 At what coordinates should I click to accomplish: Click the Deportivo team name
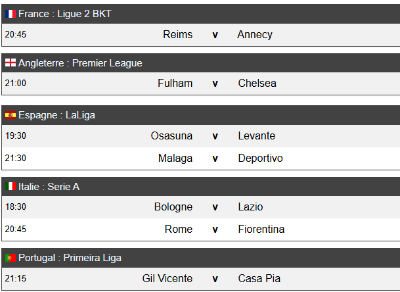pos(261,158)
